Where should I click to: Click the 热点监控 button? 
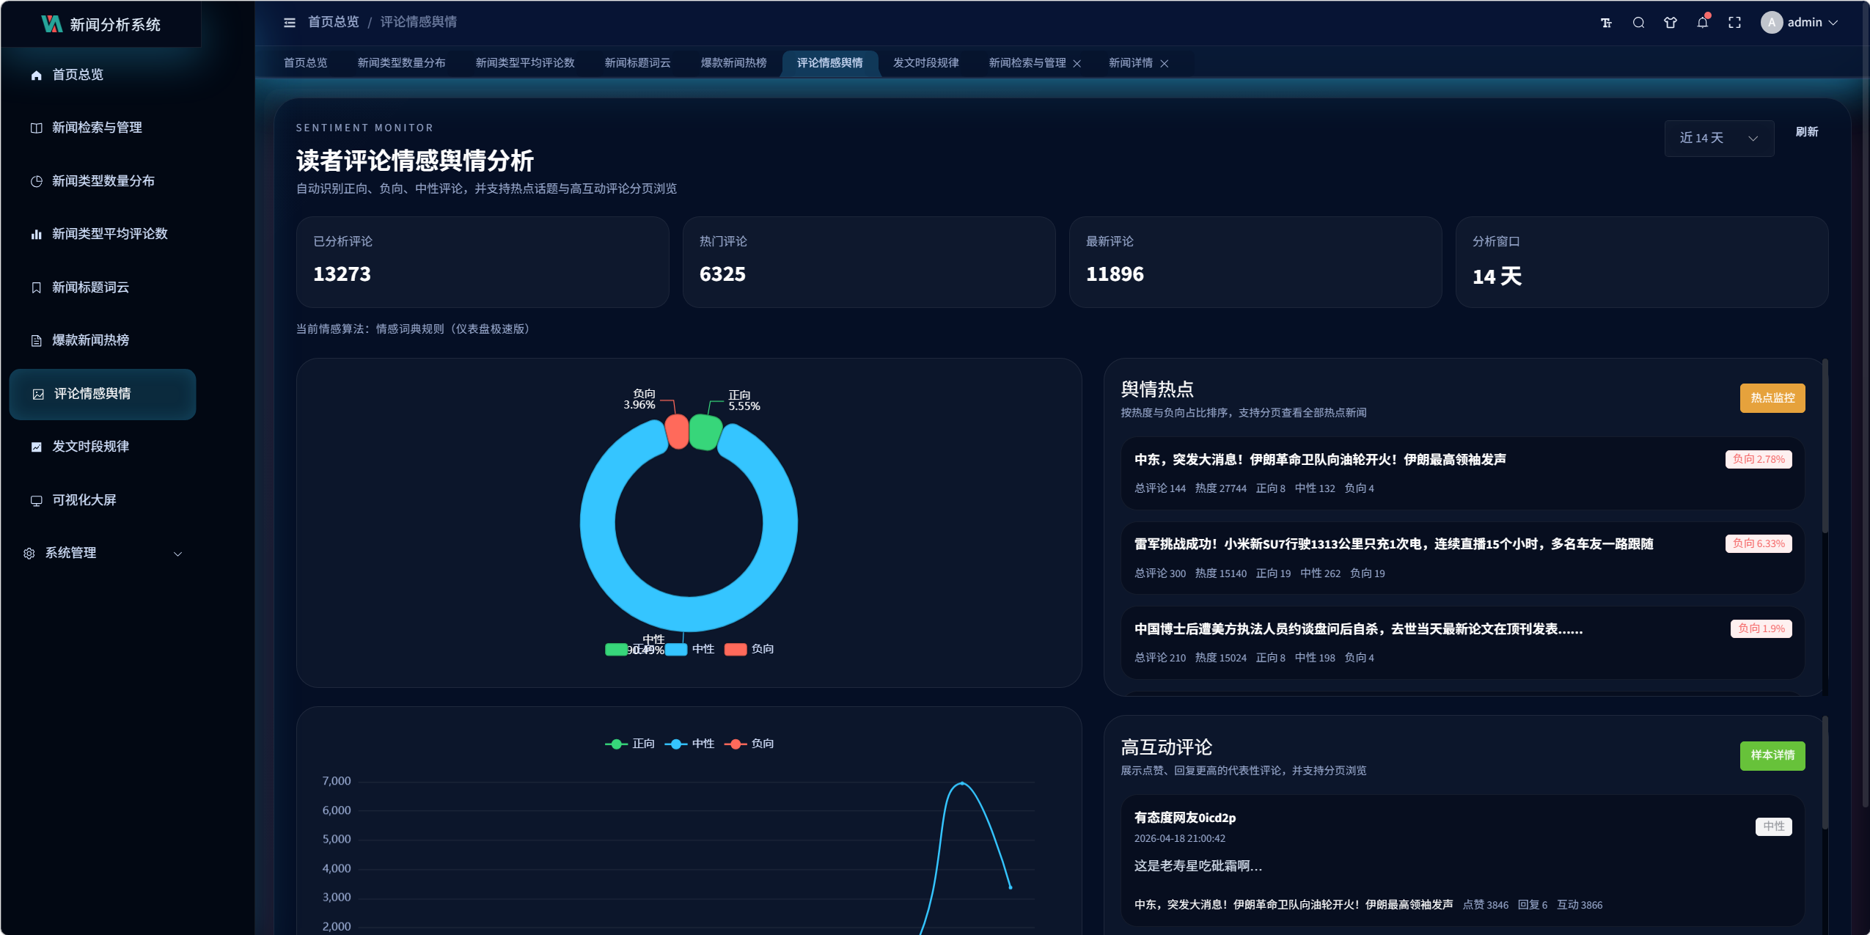tap(1772, 398)
